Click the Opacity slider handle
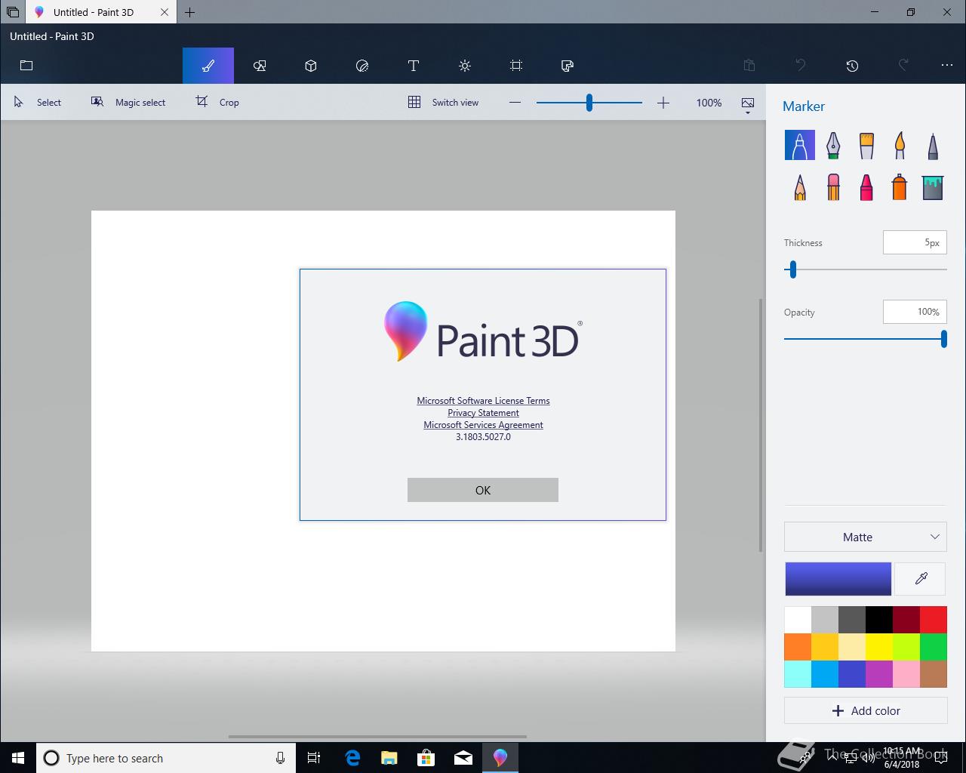966x773 pixels. pyautogui.click(x=944, y=339)
